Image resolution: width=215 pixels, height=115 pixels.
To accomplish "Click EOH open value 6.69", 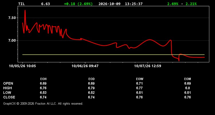I will point(43,83).
